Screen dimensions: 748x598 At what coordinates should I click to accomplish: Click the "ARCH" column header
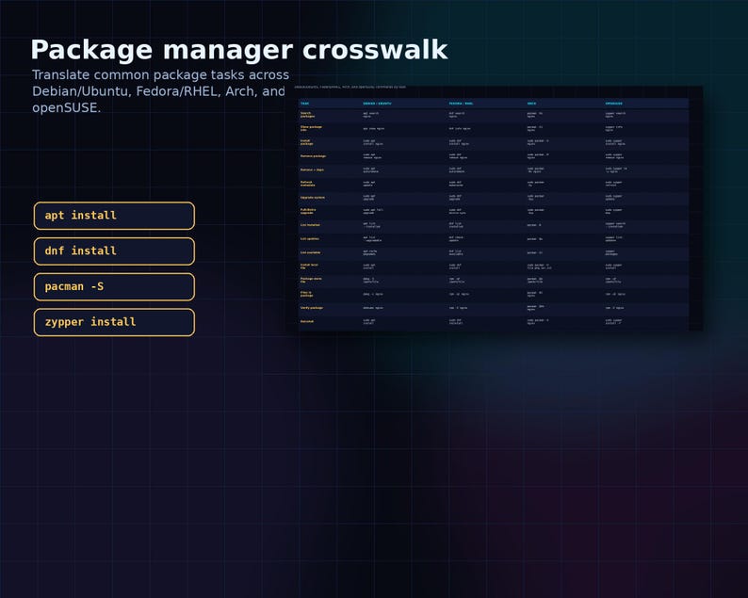coord(531,104)
